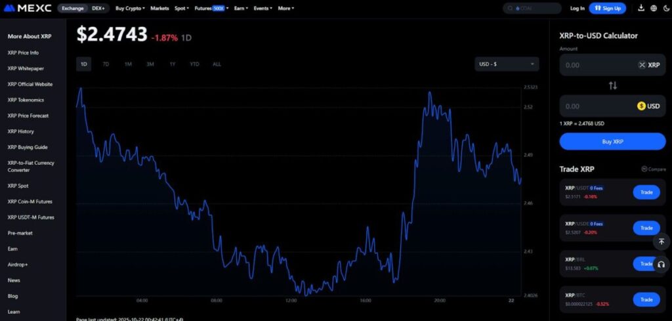Viewport: 672px width, 321px height.
Task: Select the 1Y chart tab
Action: tap(172, 64)
